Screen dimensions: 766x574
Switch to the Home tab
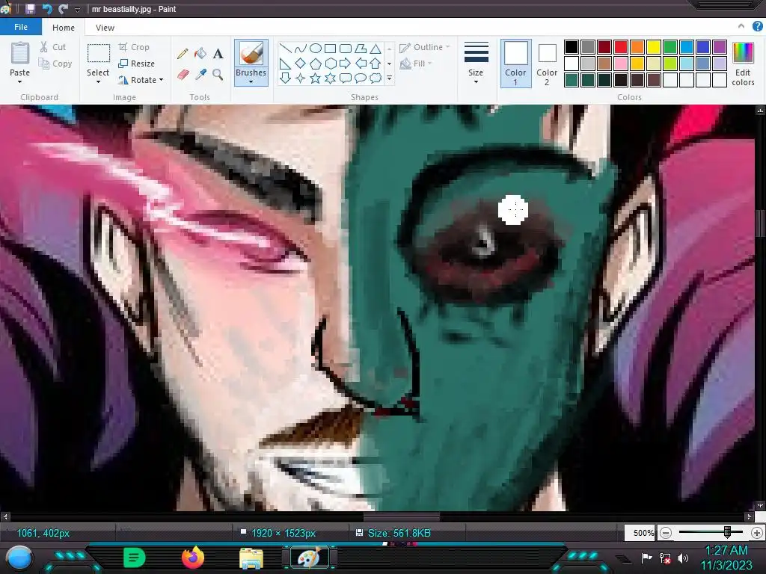point(64,28)
